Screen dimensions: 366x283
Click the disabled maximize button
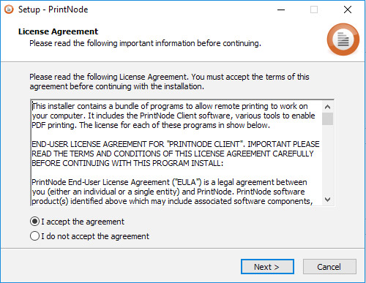(x=314, y=10)
